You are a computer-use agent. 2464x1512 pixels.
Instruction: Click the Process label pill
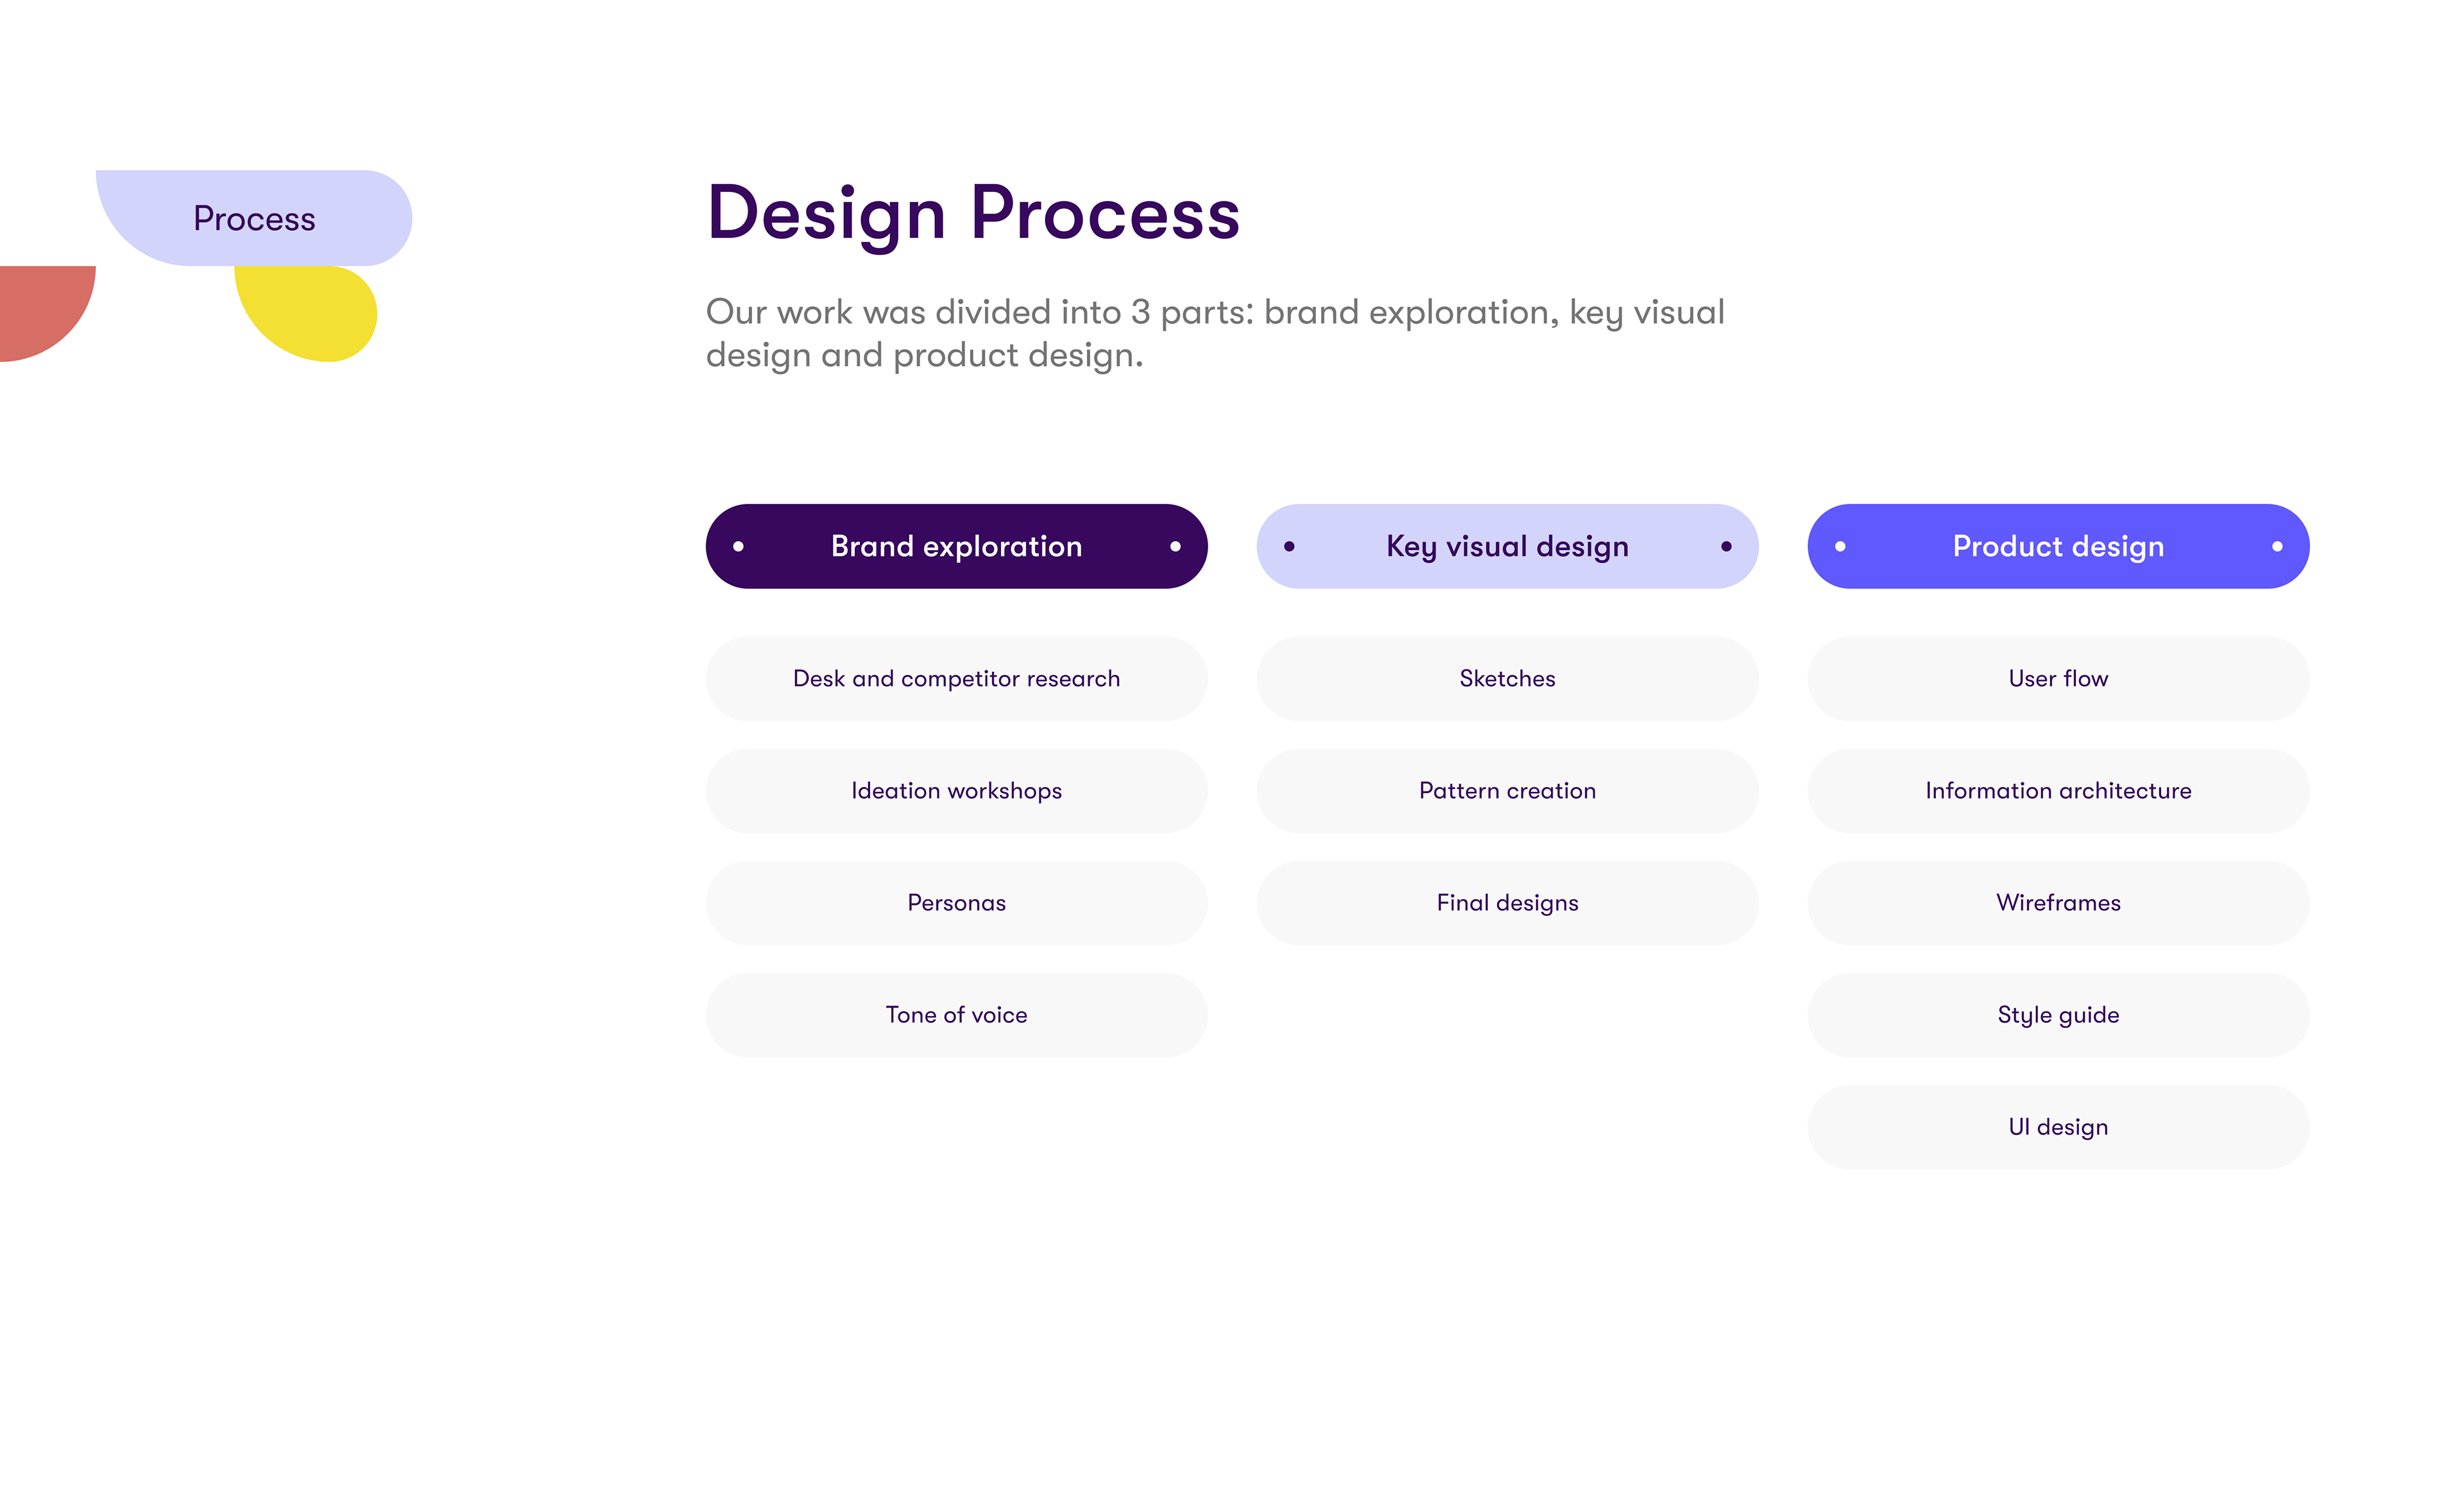(254, 218)
